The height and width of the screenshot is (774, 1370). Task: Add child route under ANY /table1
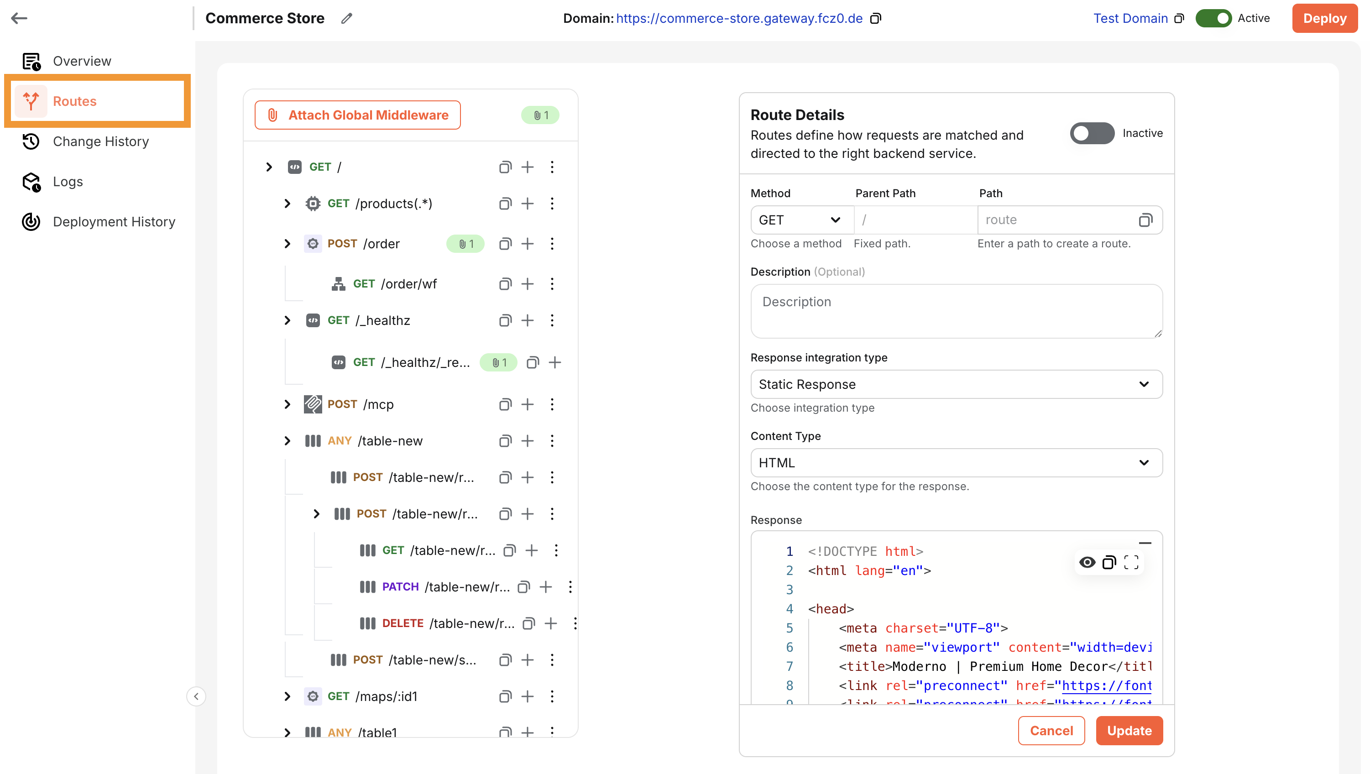click(527, 732)
